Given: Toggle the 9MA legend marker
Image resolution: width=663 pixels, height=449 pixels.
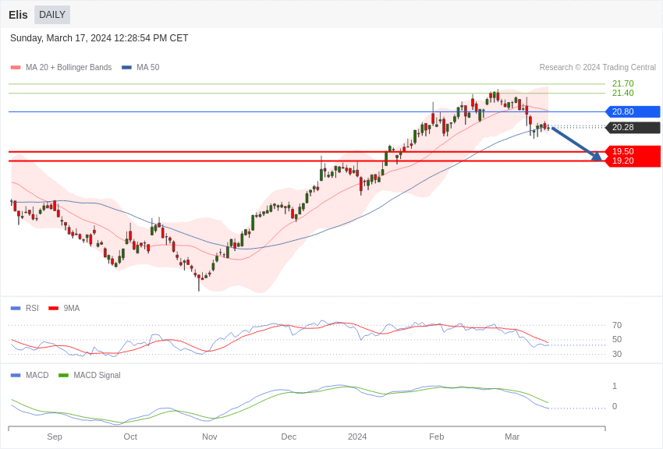Looking at the screenshot, I should coord(53,308).
